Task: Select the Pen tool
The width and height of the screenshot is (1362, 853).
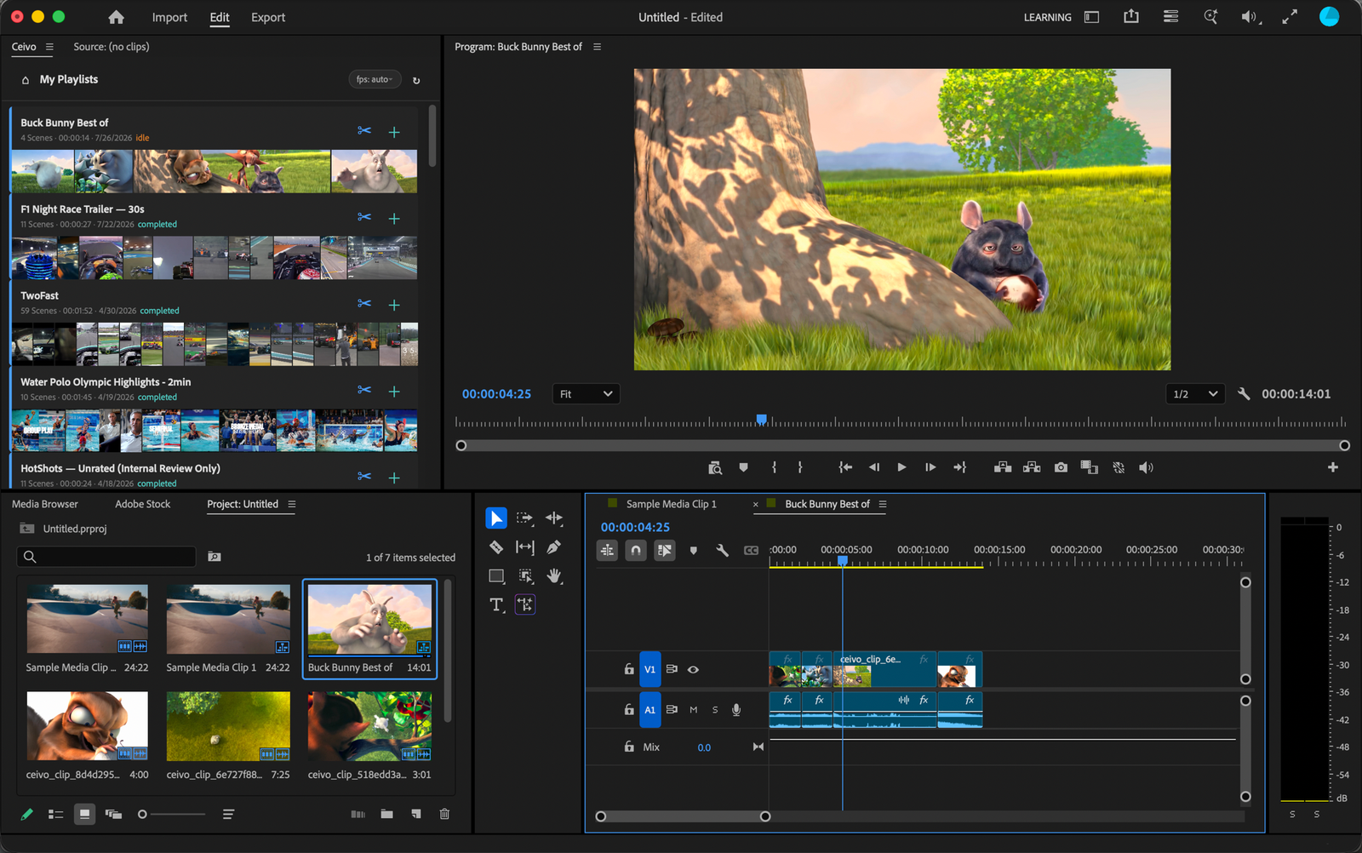Action: tap(554, 547)
